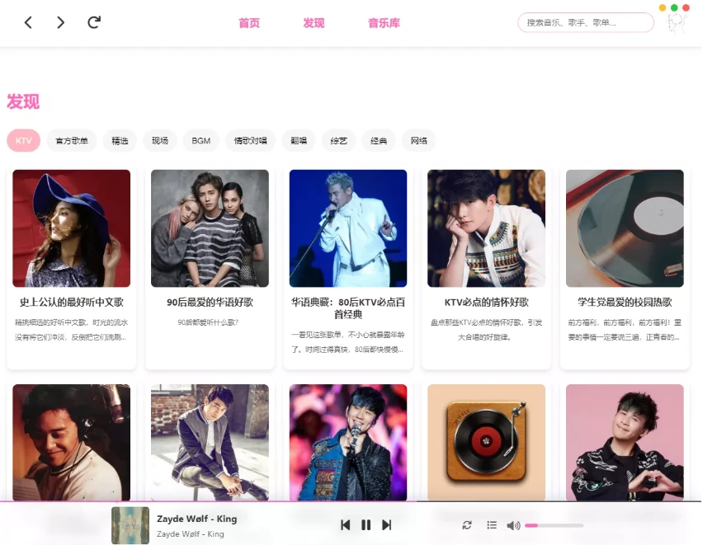Open the Zayde Wølf album art thumbnail

130,525
